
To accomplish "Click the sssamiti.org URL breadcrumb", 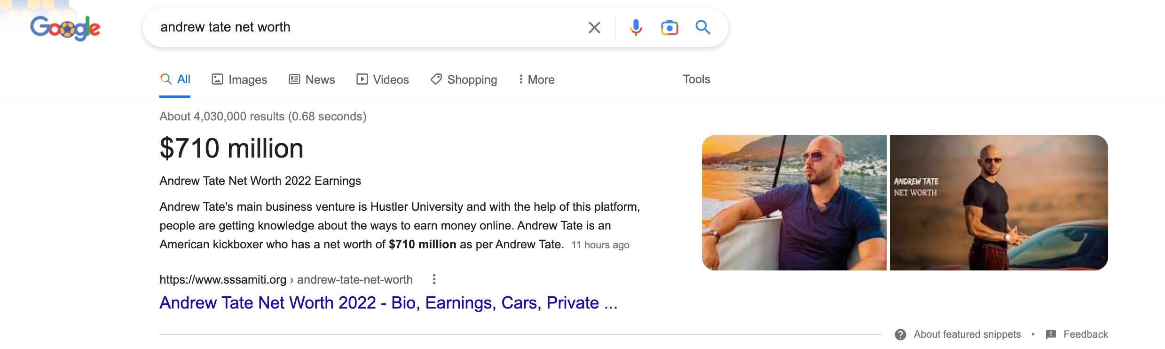I will point(286,279).
